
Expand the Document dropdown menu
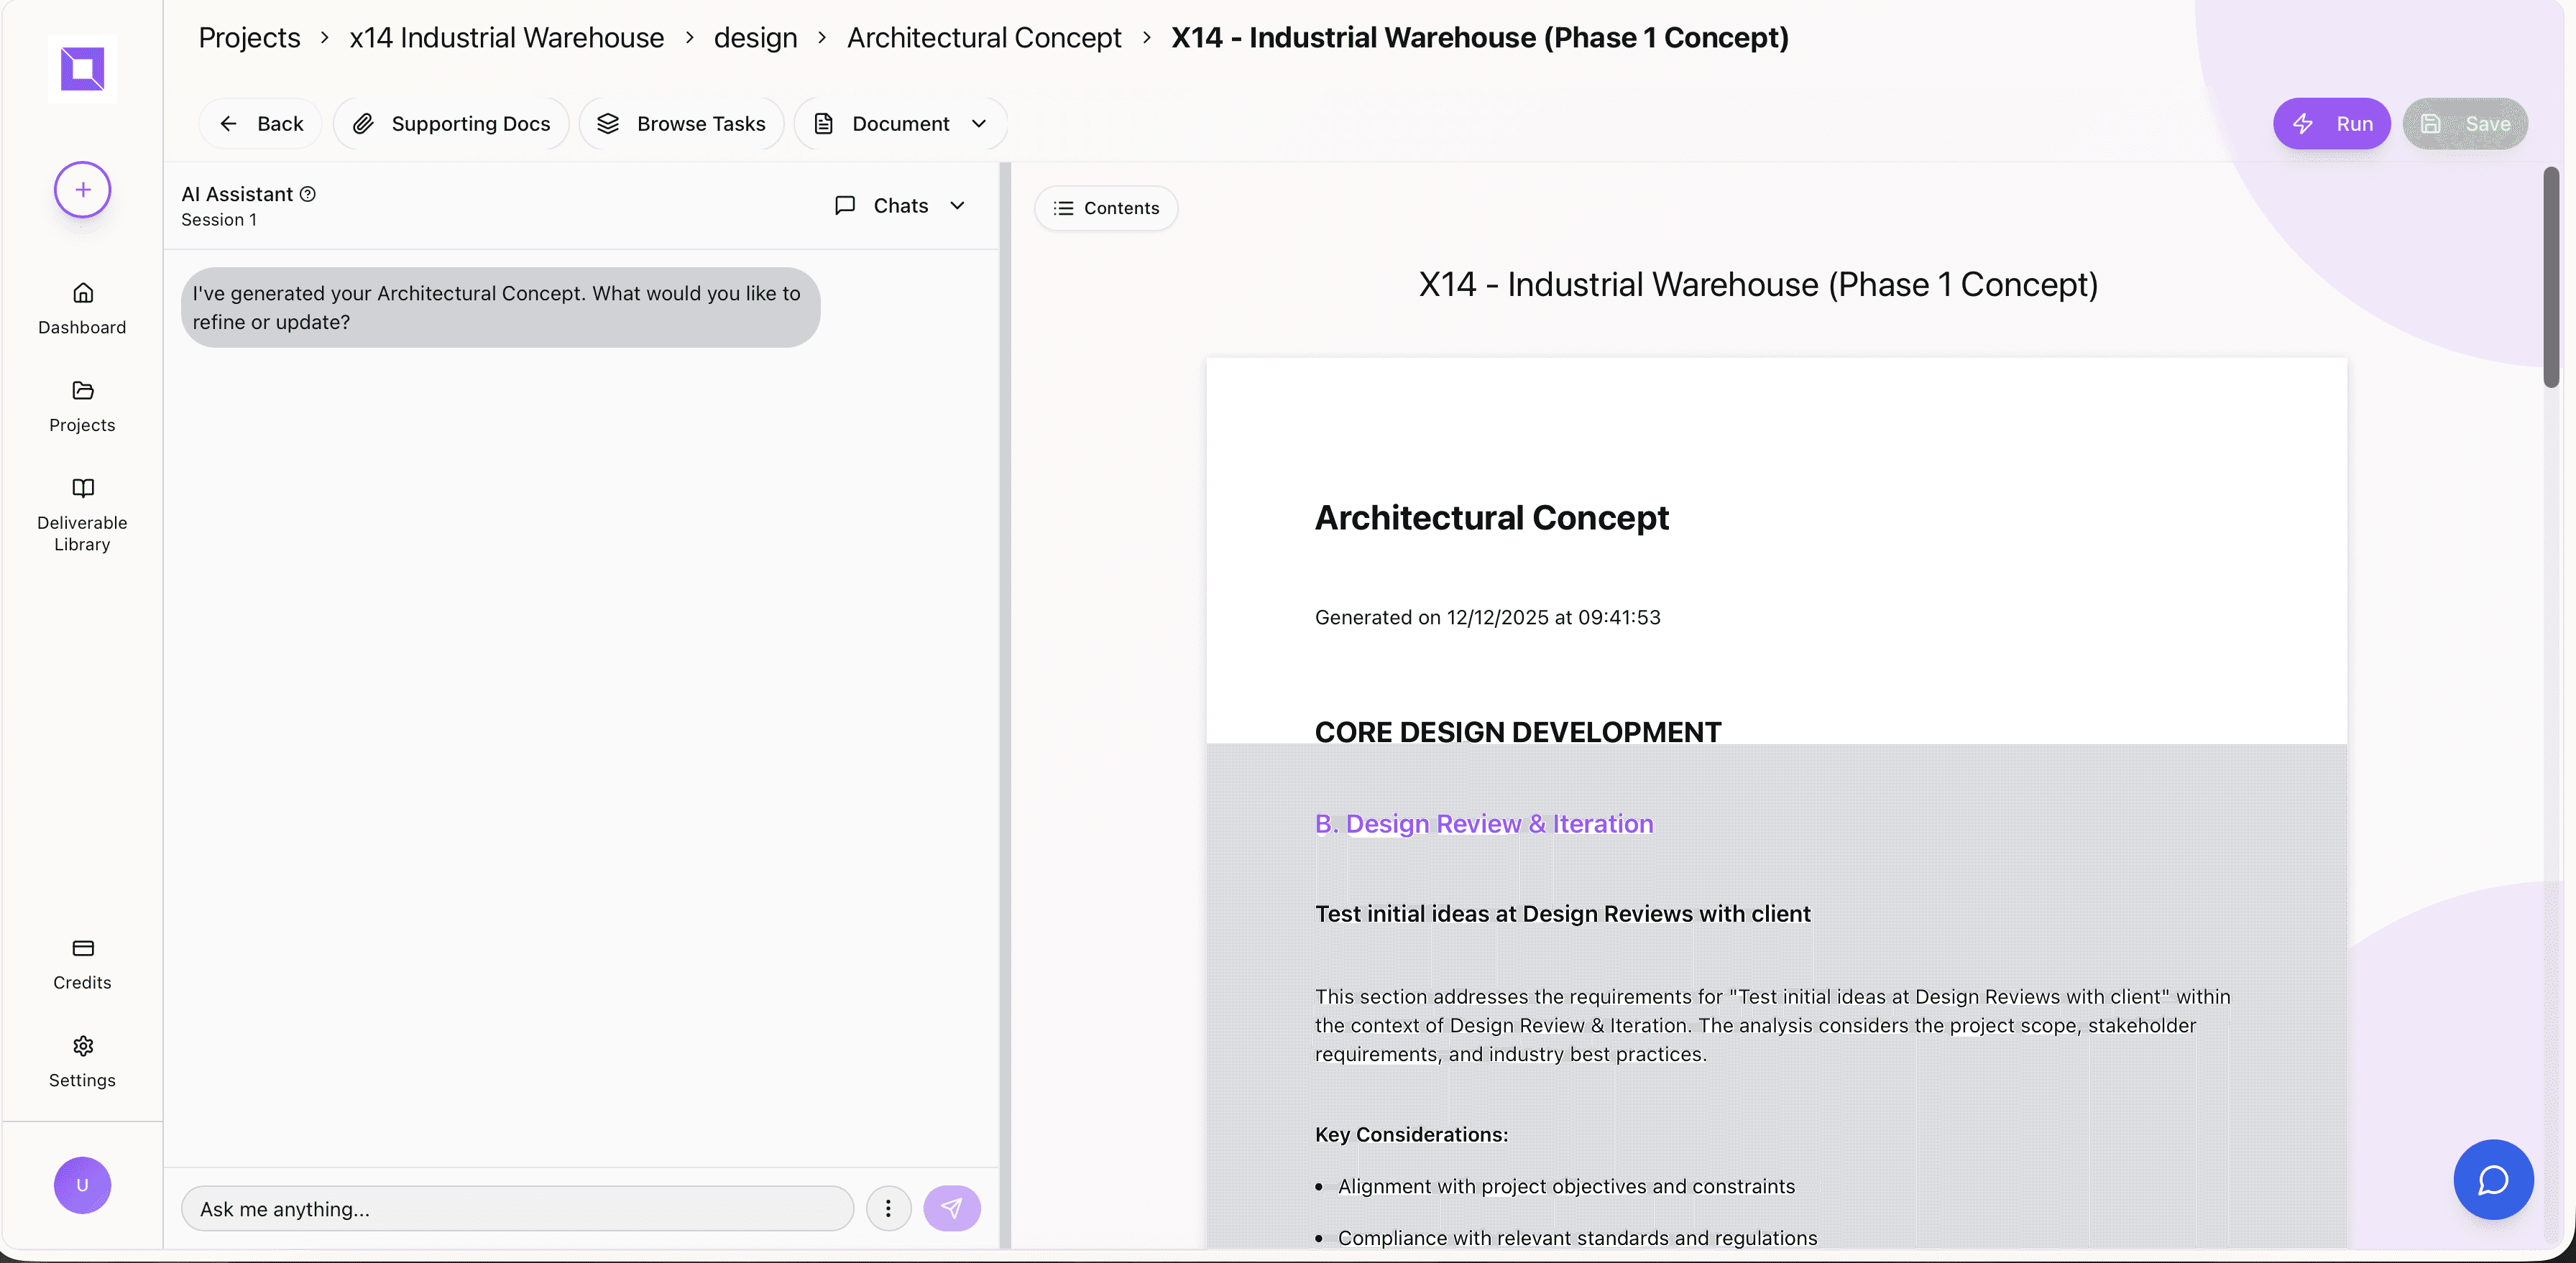coord(900,124)
